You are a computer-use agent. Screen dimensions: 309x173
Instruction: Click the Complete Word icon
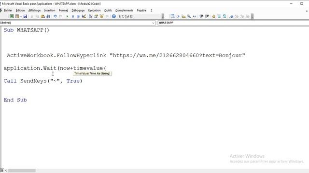coord(194,16)
